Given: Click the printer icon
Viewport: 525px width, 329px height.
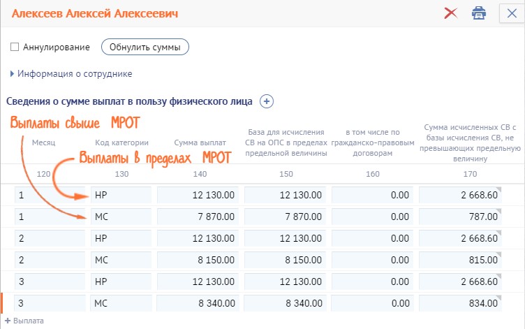Looking at the screenshot, I should pyautogui.click(x=478, y=13).
